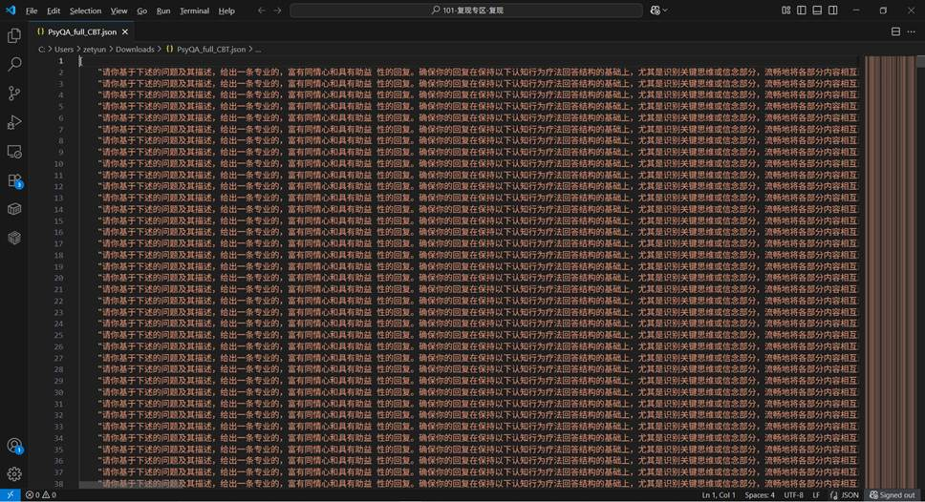Split the editor with the split icon
925x502 pixels.
tap(895, 31)
